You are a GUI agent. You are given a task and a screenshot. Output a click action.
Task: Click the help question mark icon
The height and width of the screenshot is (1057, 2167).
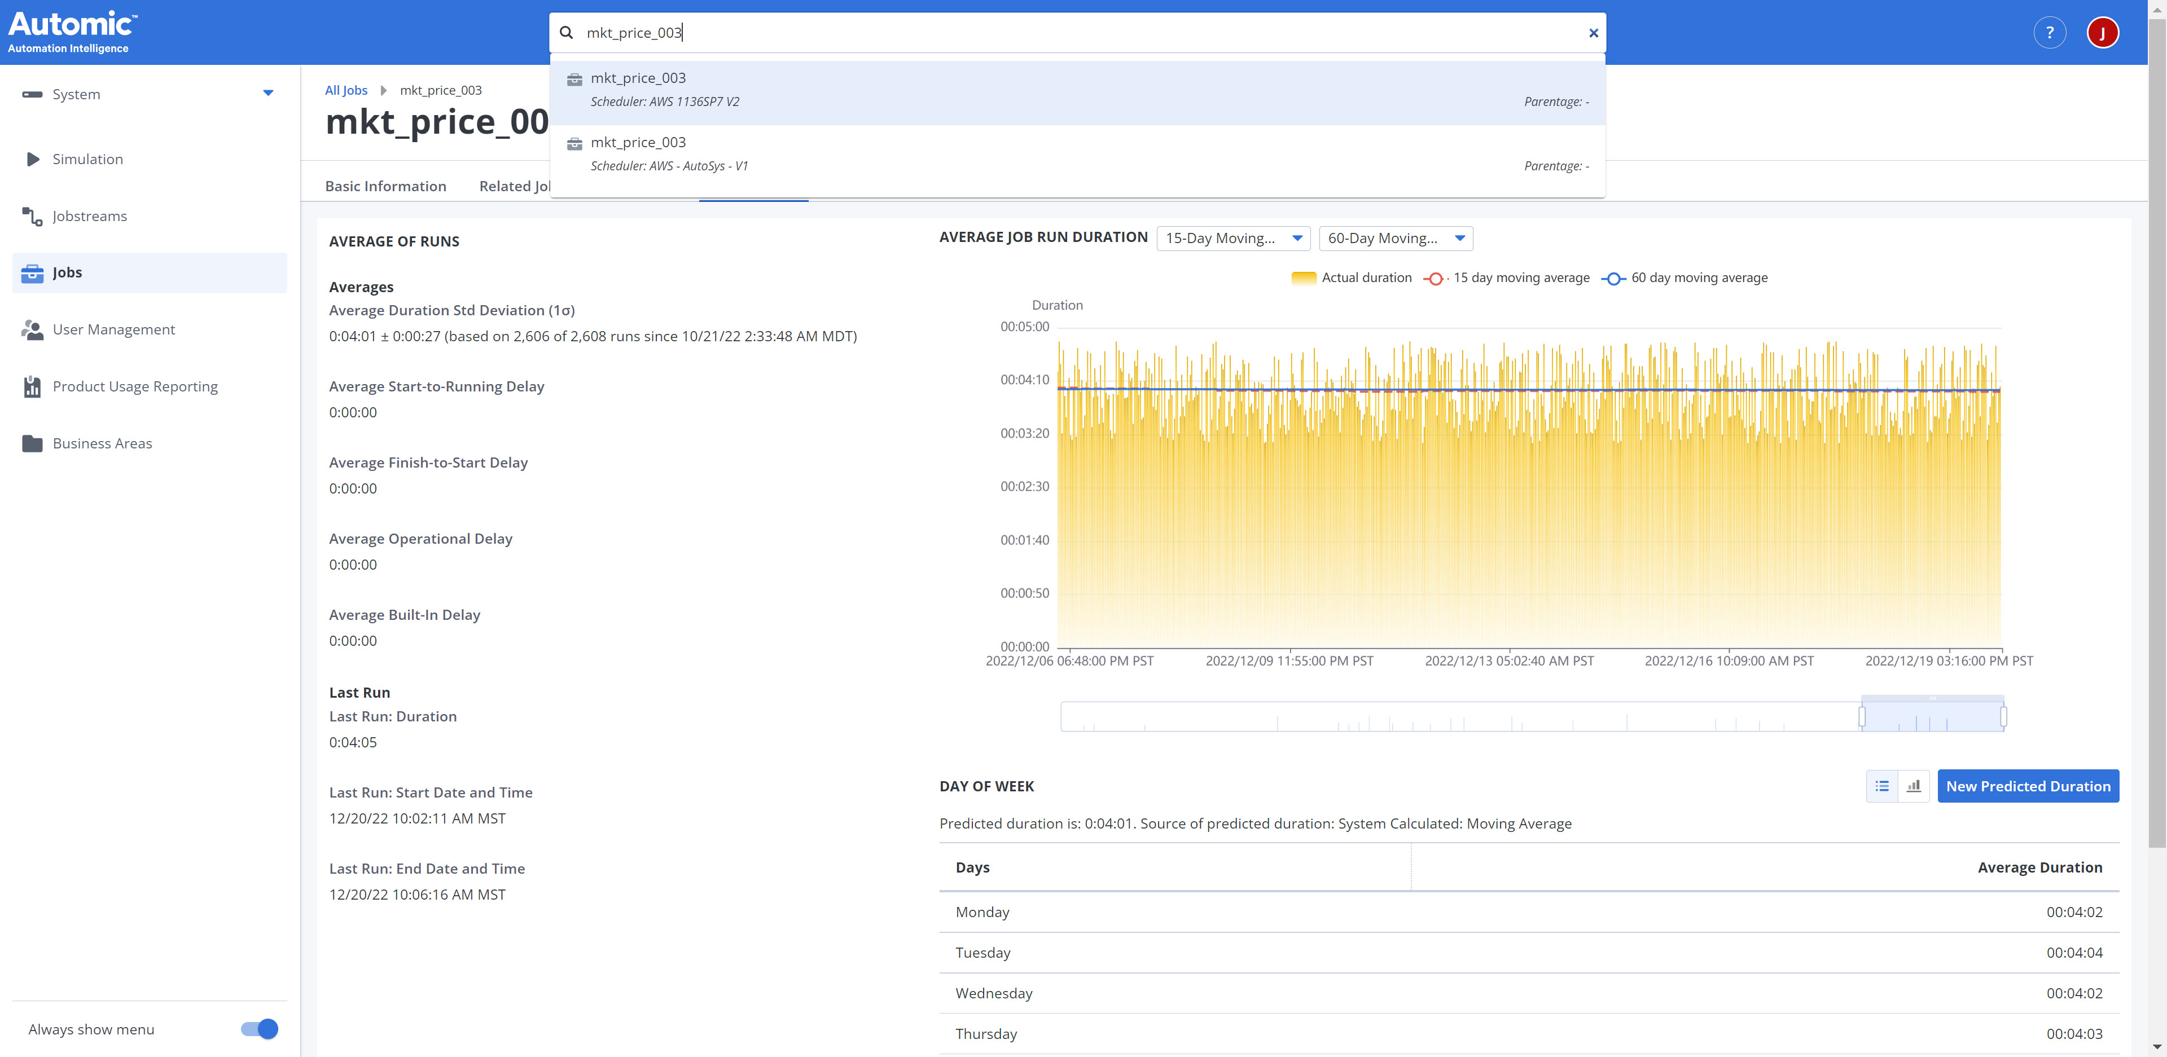pyautogui.click(x=2049, y=33)
